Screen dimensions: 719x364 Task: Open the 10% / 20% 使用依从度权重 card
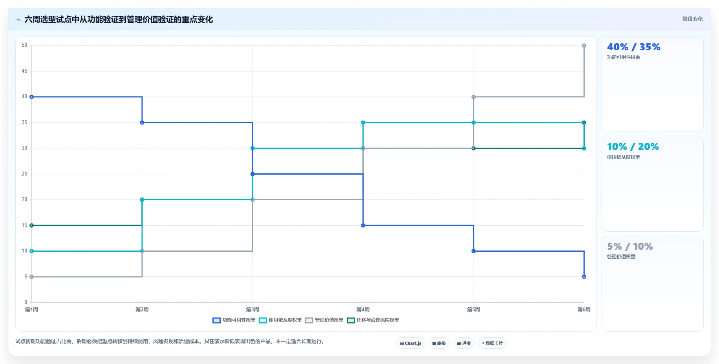pos(653,184)
